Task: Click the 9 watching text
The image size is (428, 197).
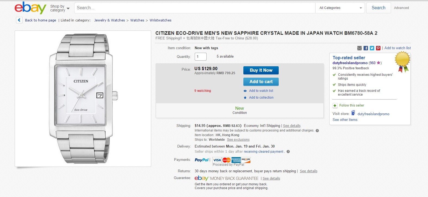Action: [x=203, y=91]
